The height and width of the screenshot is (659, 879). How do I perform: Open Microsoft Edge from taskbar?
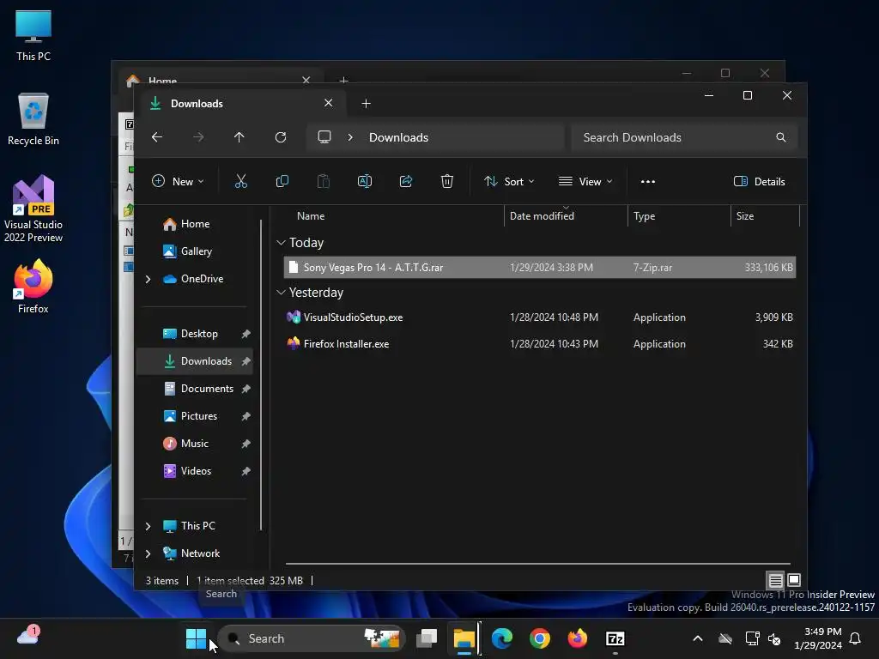point(501,638)
